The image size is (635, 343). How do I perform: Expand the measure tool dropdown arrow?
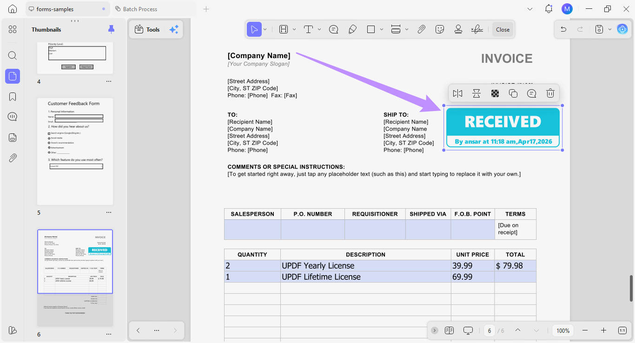pyautogui.click(x=407, y=29)
